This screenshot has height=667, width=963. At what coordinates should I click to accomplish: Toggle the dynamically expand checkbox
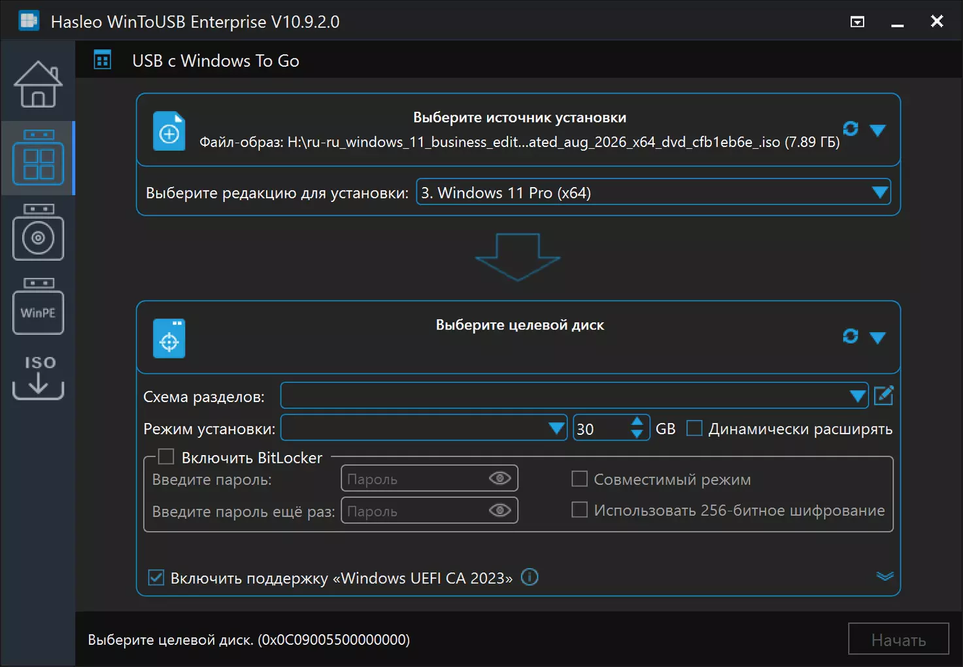[694, 428]
